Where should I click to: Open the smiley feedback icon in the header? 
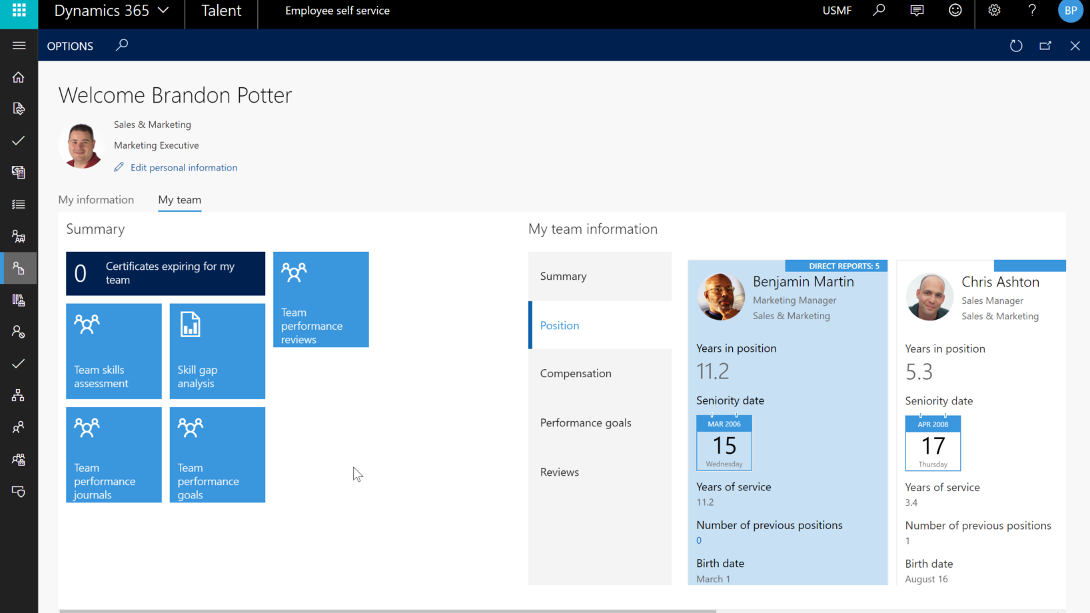pos(955,10)
